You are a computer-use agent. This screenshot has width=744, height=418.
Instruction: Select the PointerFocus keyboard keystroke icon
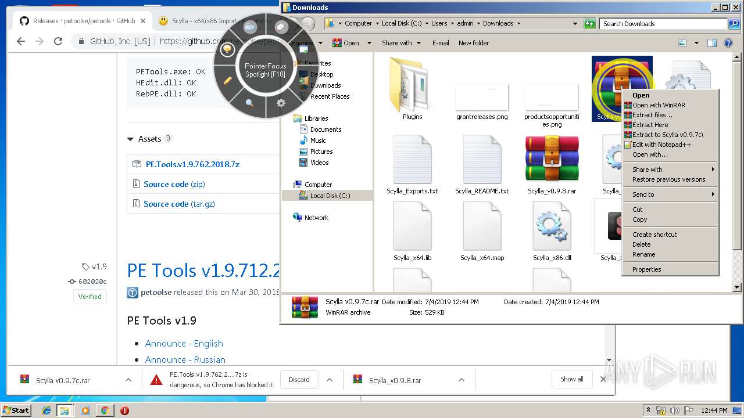point(250,27)
